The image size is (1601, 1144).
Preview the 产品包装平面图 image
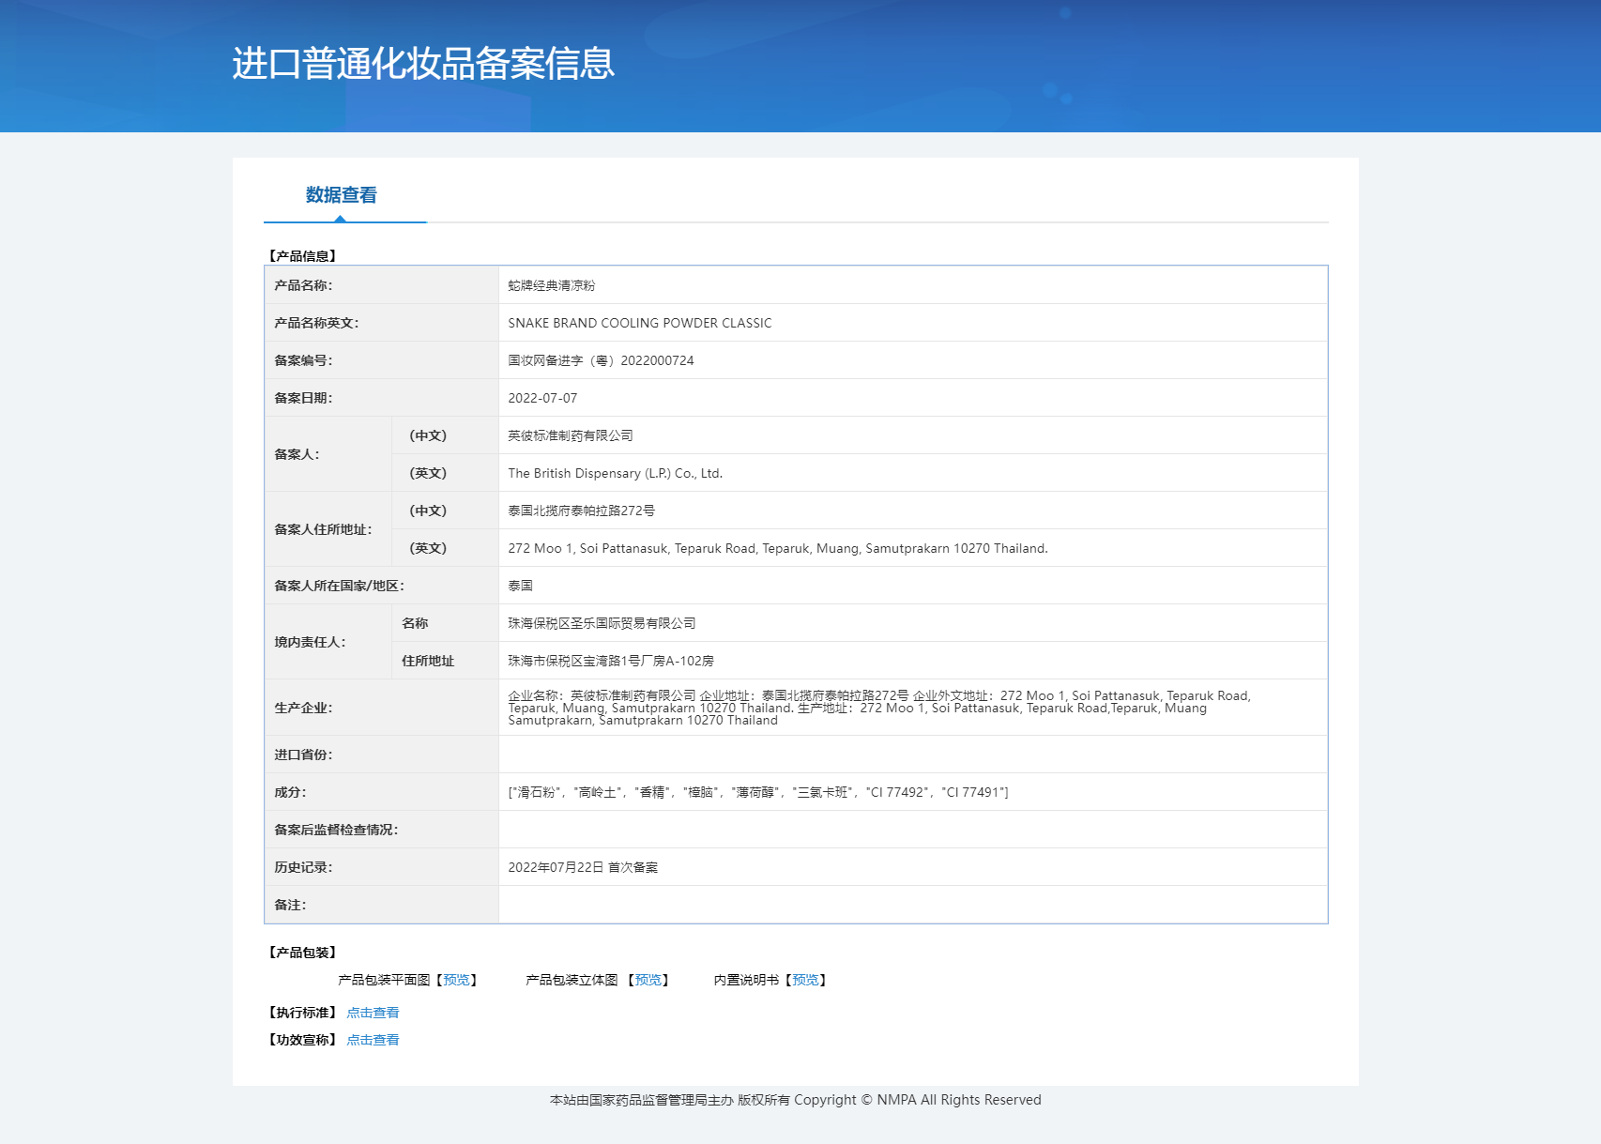[456, 980]
